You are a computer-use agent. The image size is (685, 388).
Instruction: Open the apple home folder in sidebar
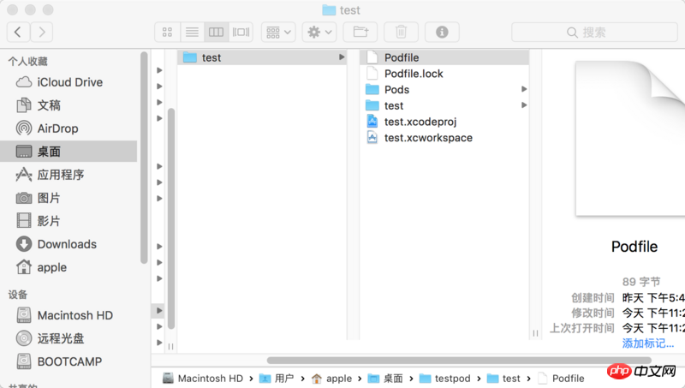(70, 267)
